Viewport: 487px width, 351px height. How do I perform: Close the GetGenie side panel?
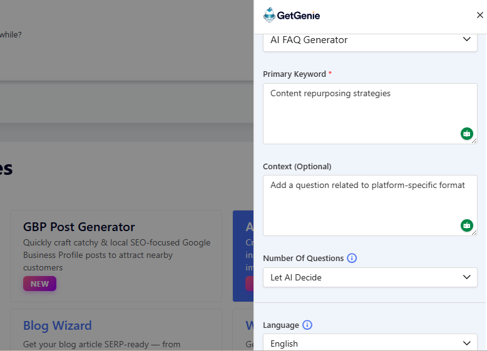pos(480,16)
